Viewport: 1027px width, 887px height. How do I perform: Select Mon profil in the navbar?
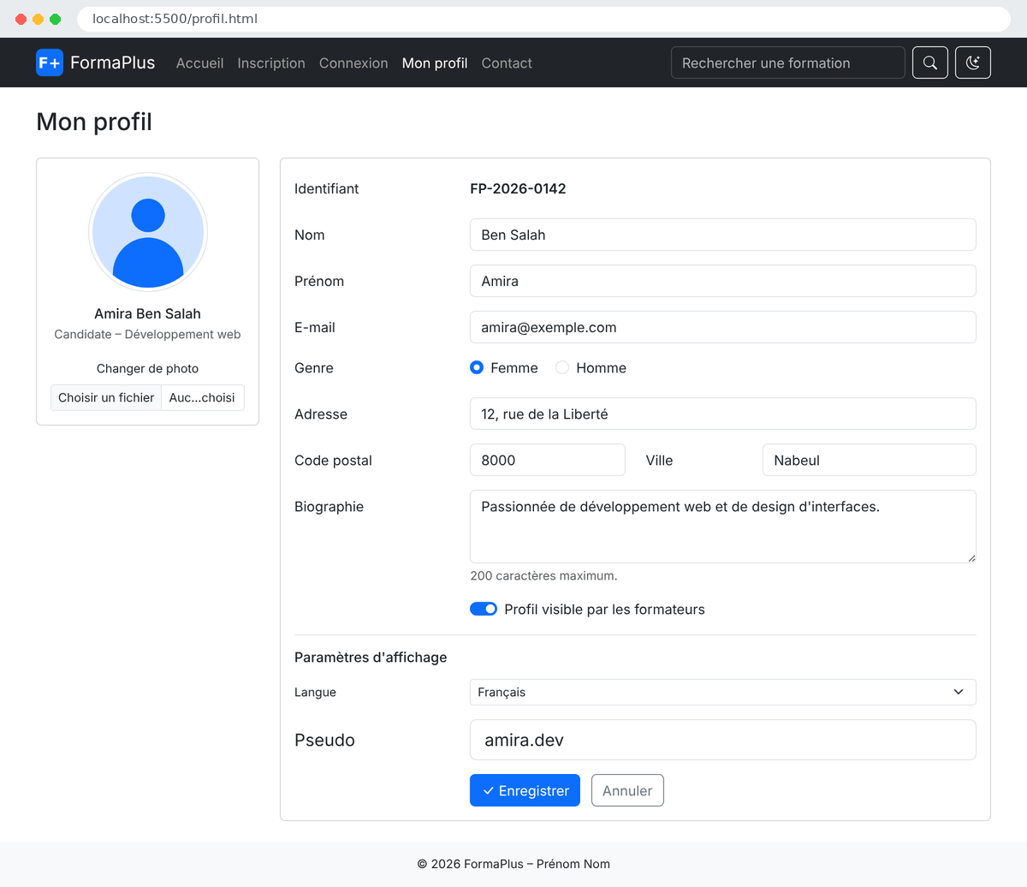click(435, 63)
